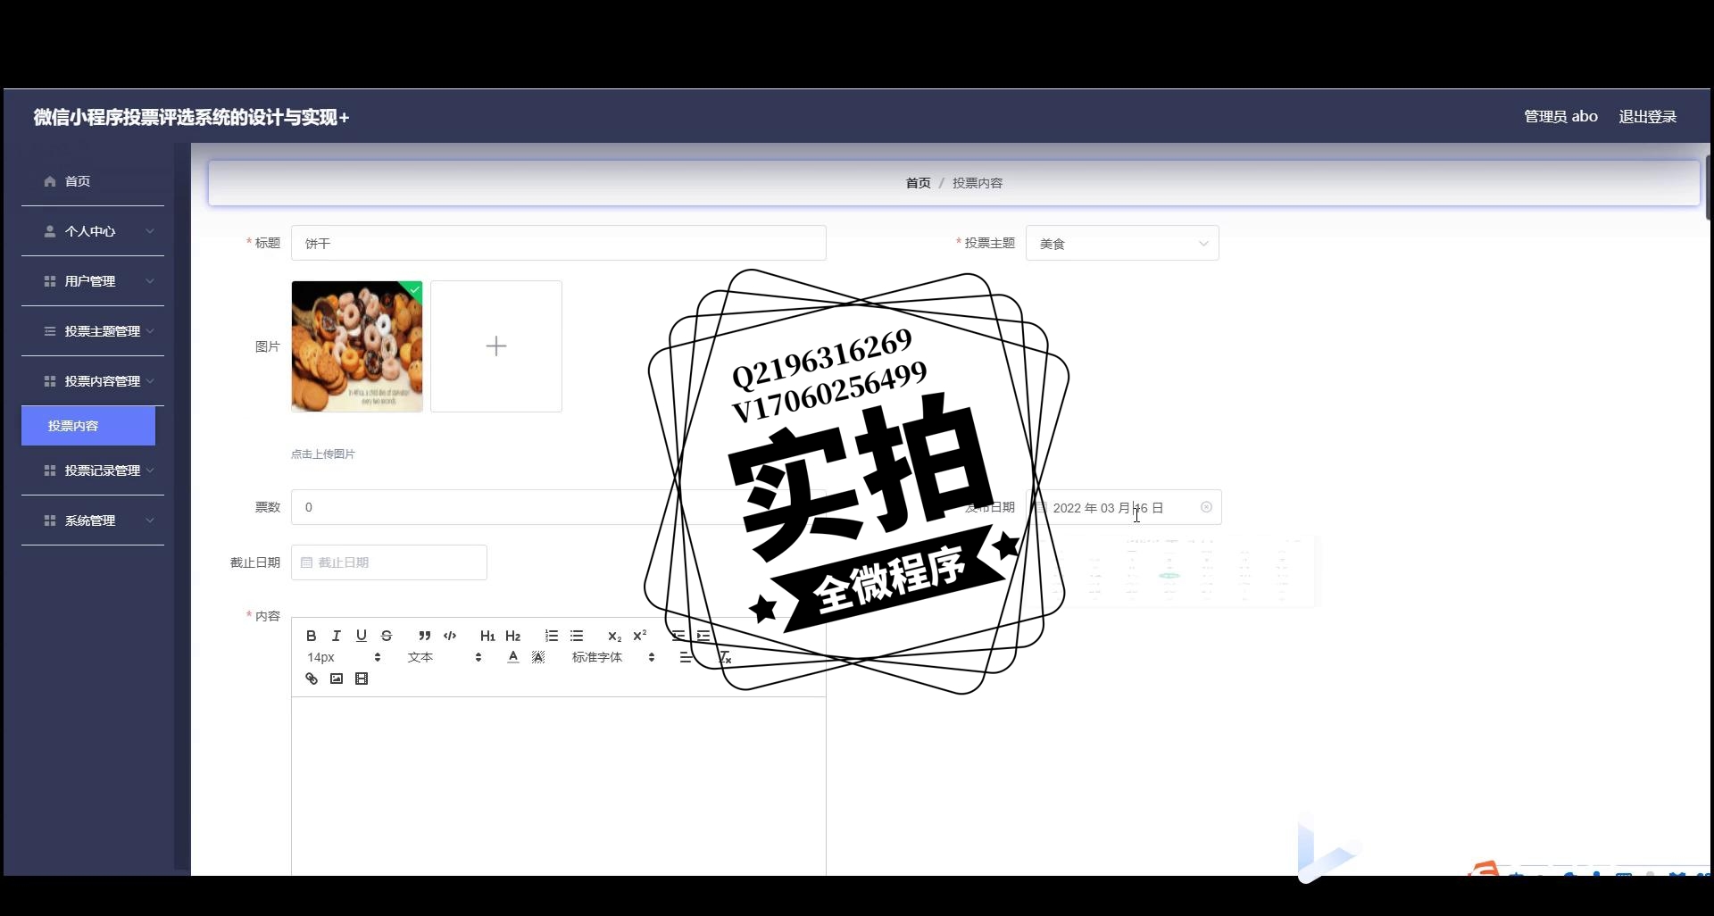
Task: Apply Heading 2 style
Action: (512, 636)
